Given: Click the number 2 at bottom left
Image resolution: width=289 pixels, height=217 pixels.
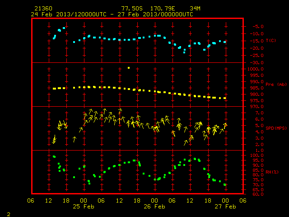Looking at the screenshot, I should click(x=9, y=214).
